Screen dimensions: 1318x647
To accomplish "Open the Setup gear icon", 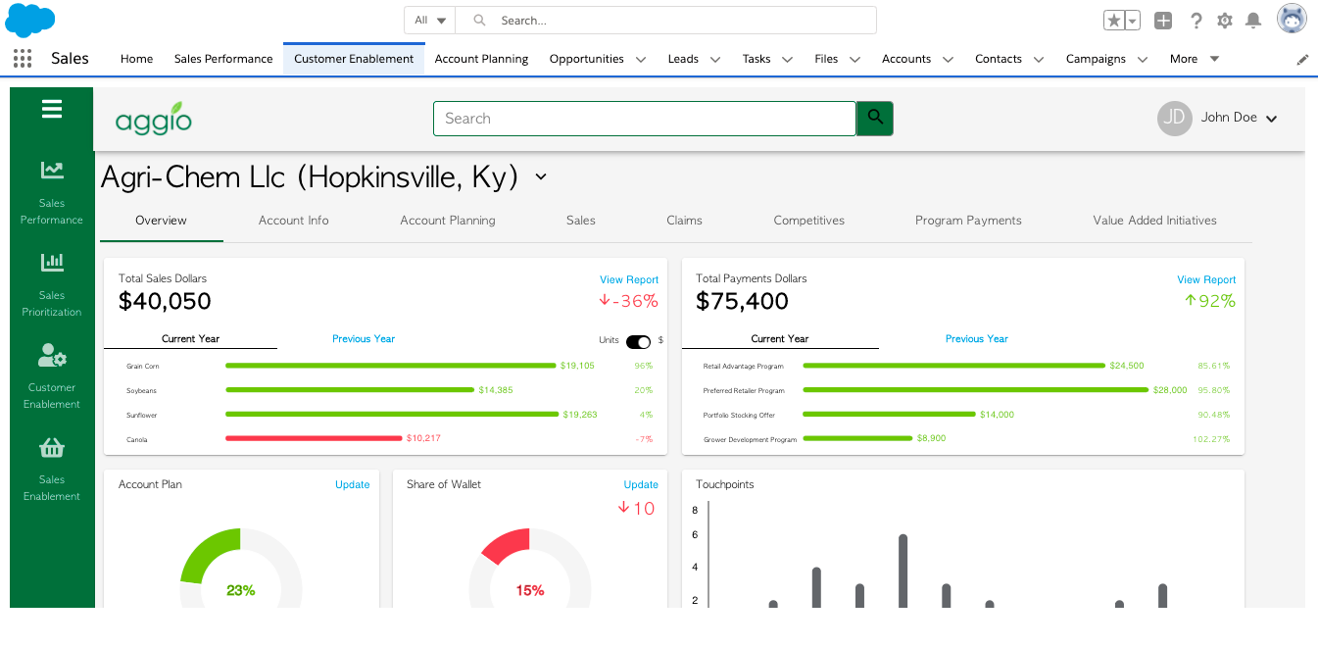I will pos(1225,20).
